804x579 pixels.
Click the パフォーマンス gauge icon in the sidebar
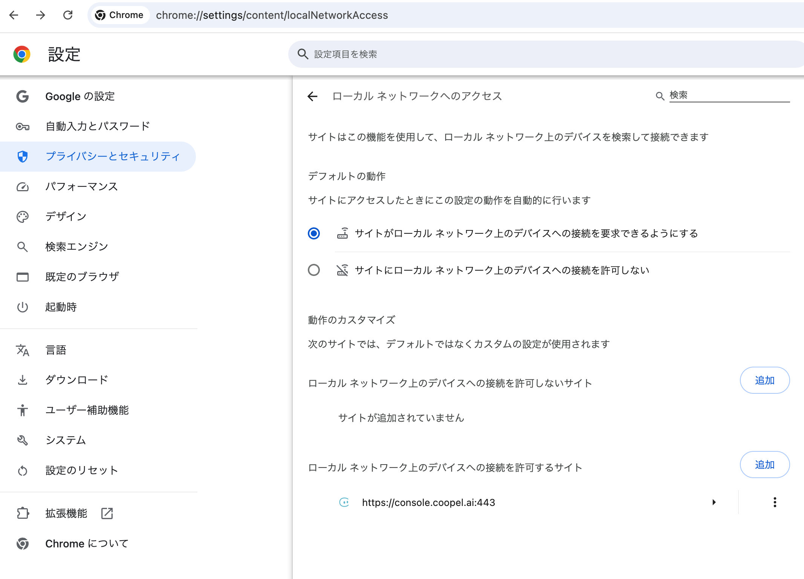tap(23, 187)
